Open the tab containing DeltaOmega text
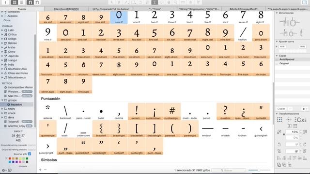This screenshot has height=174, width=310. pos(244,9)
